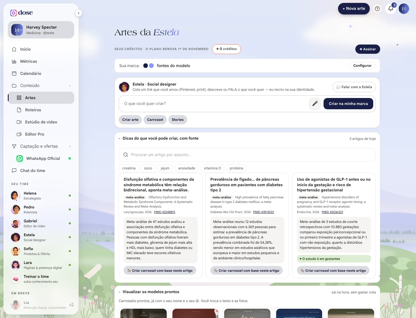Open Estúdio de vídeo
Screen dimensions: 416x318
[x=41, y=122]
